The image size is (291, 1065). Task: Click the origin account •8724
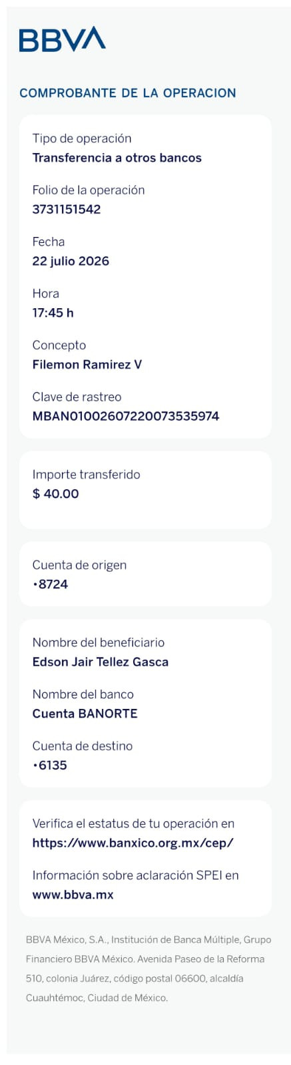(50, 584)
